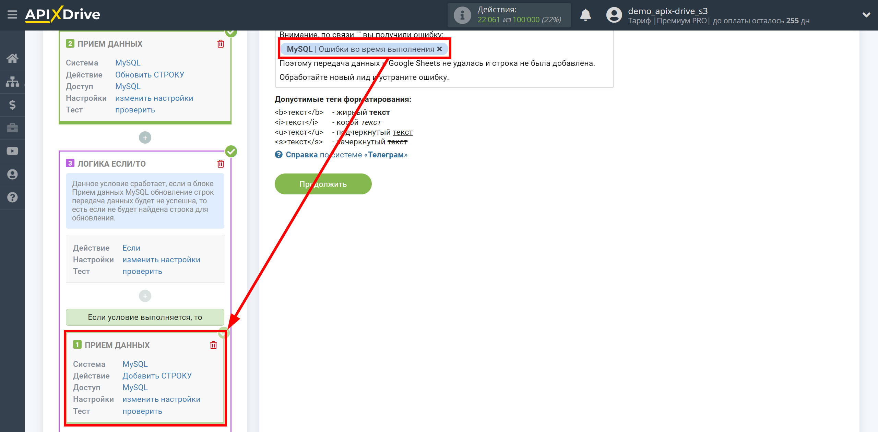This screenshot has height=432, width=878.
Task: Click Если action link
Action: tap(131, 248)
